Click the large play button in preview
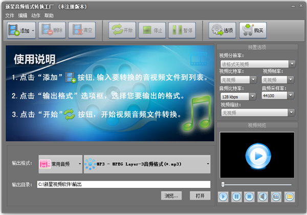Screen dimensions: 307x215 tap(257, 154)
